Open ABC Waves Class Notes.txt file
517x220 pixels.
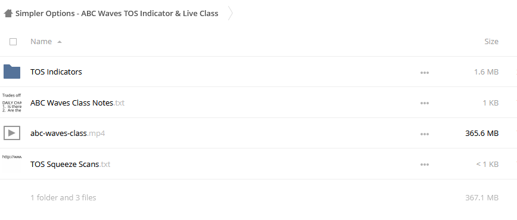[77, 103]
